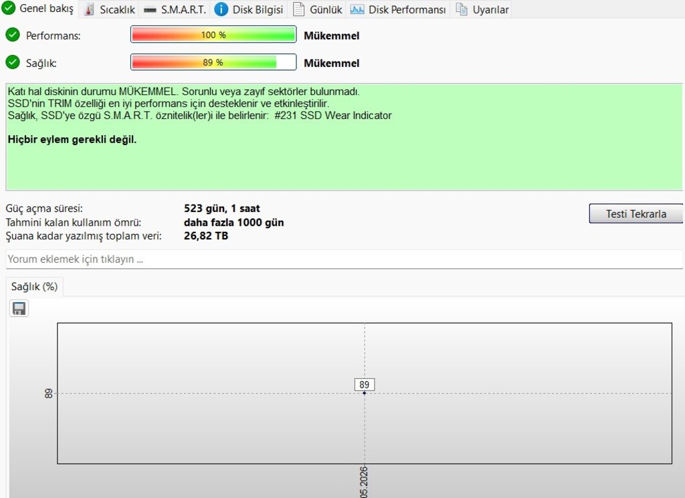This screenshot has width=685, height=498.
Task: Save the health graph with floppy icon
Action: (x=19, y=309)
